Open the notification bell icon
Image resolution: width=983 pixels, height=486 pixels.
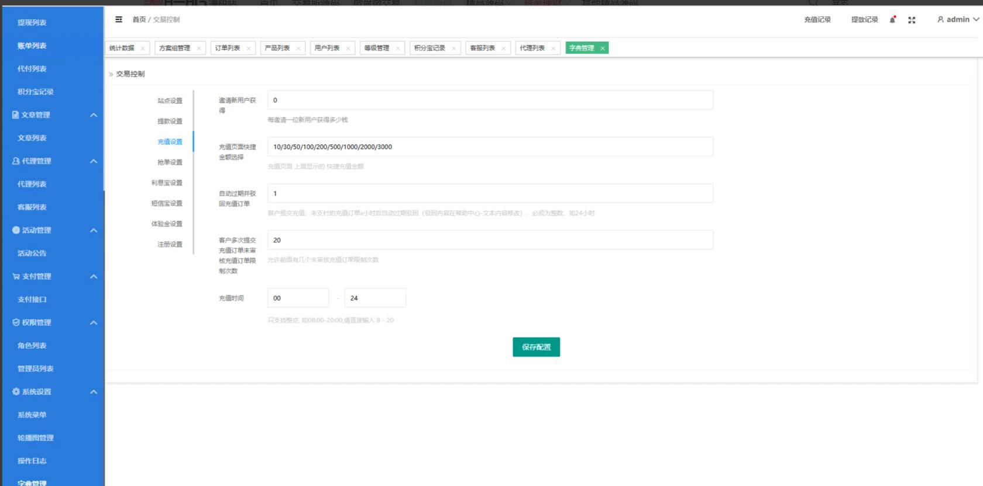[x=892, y=19]
